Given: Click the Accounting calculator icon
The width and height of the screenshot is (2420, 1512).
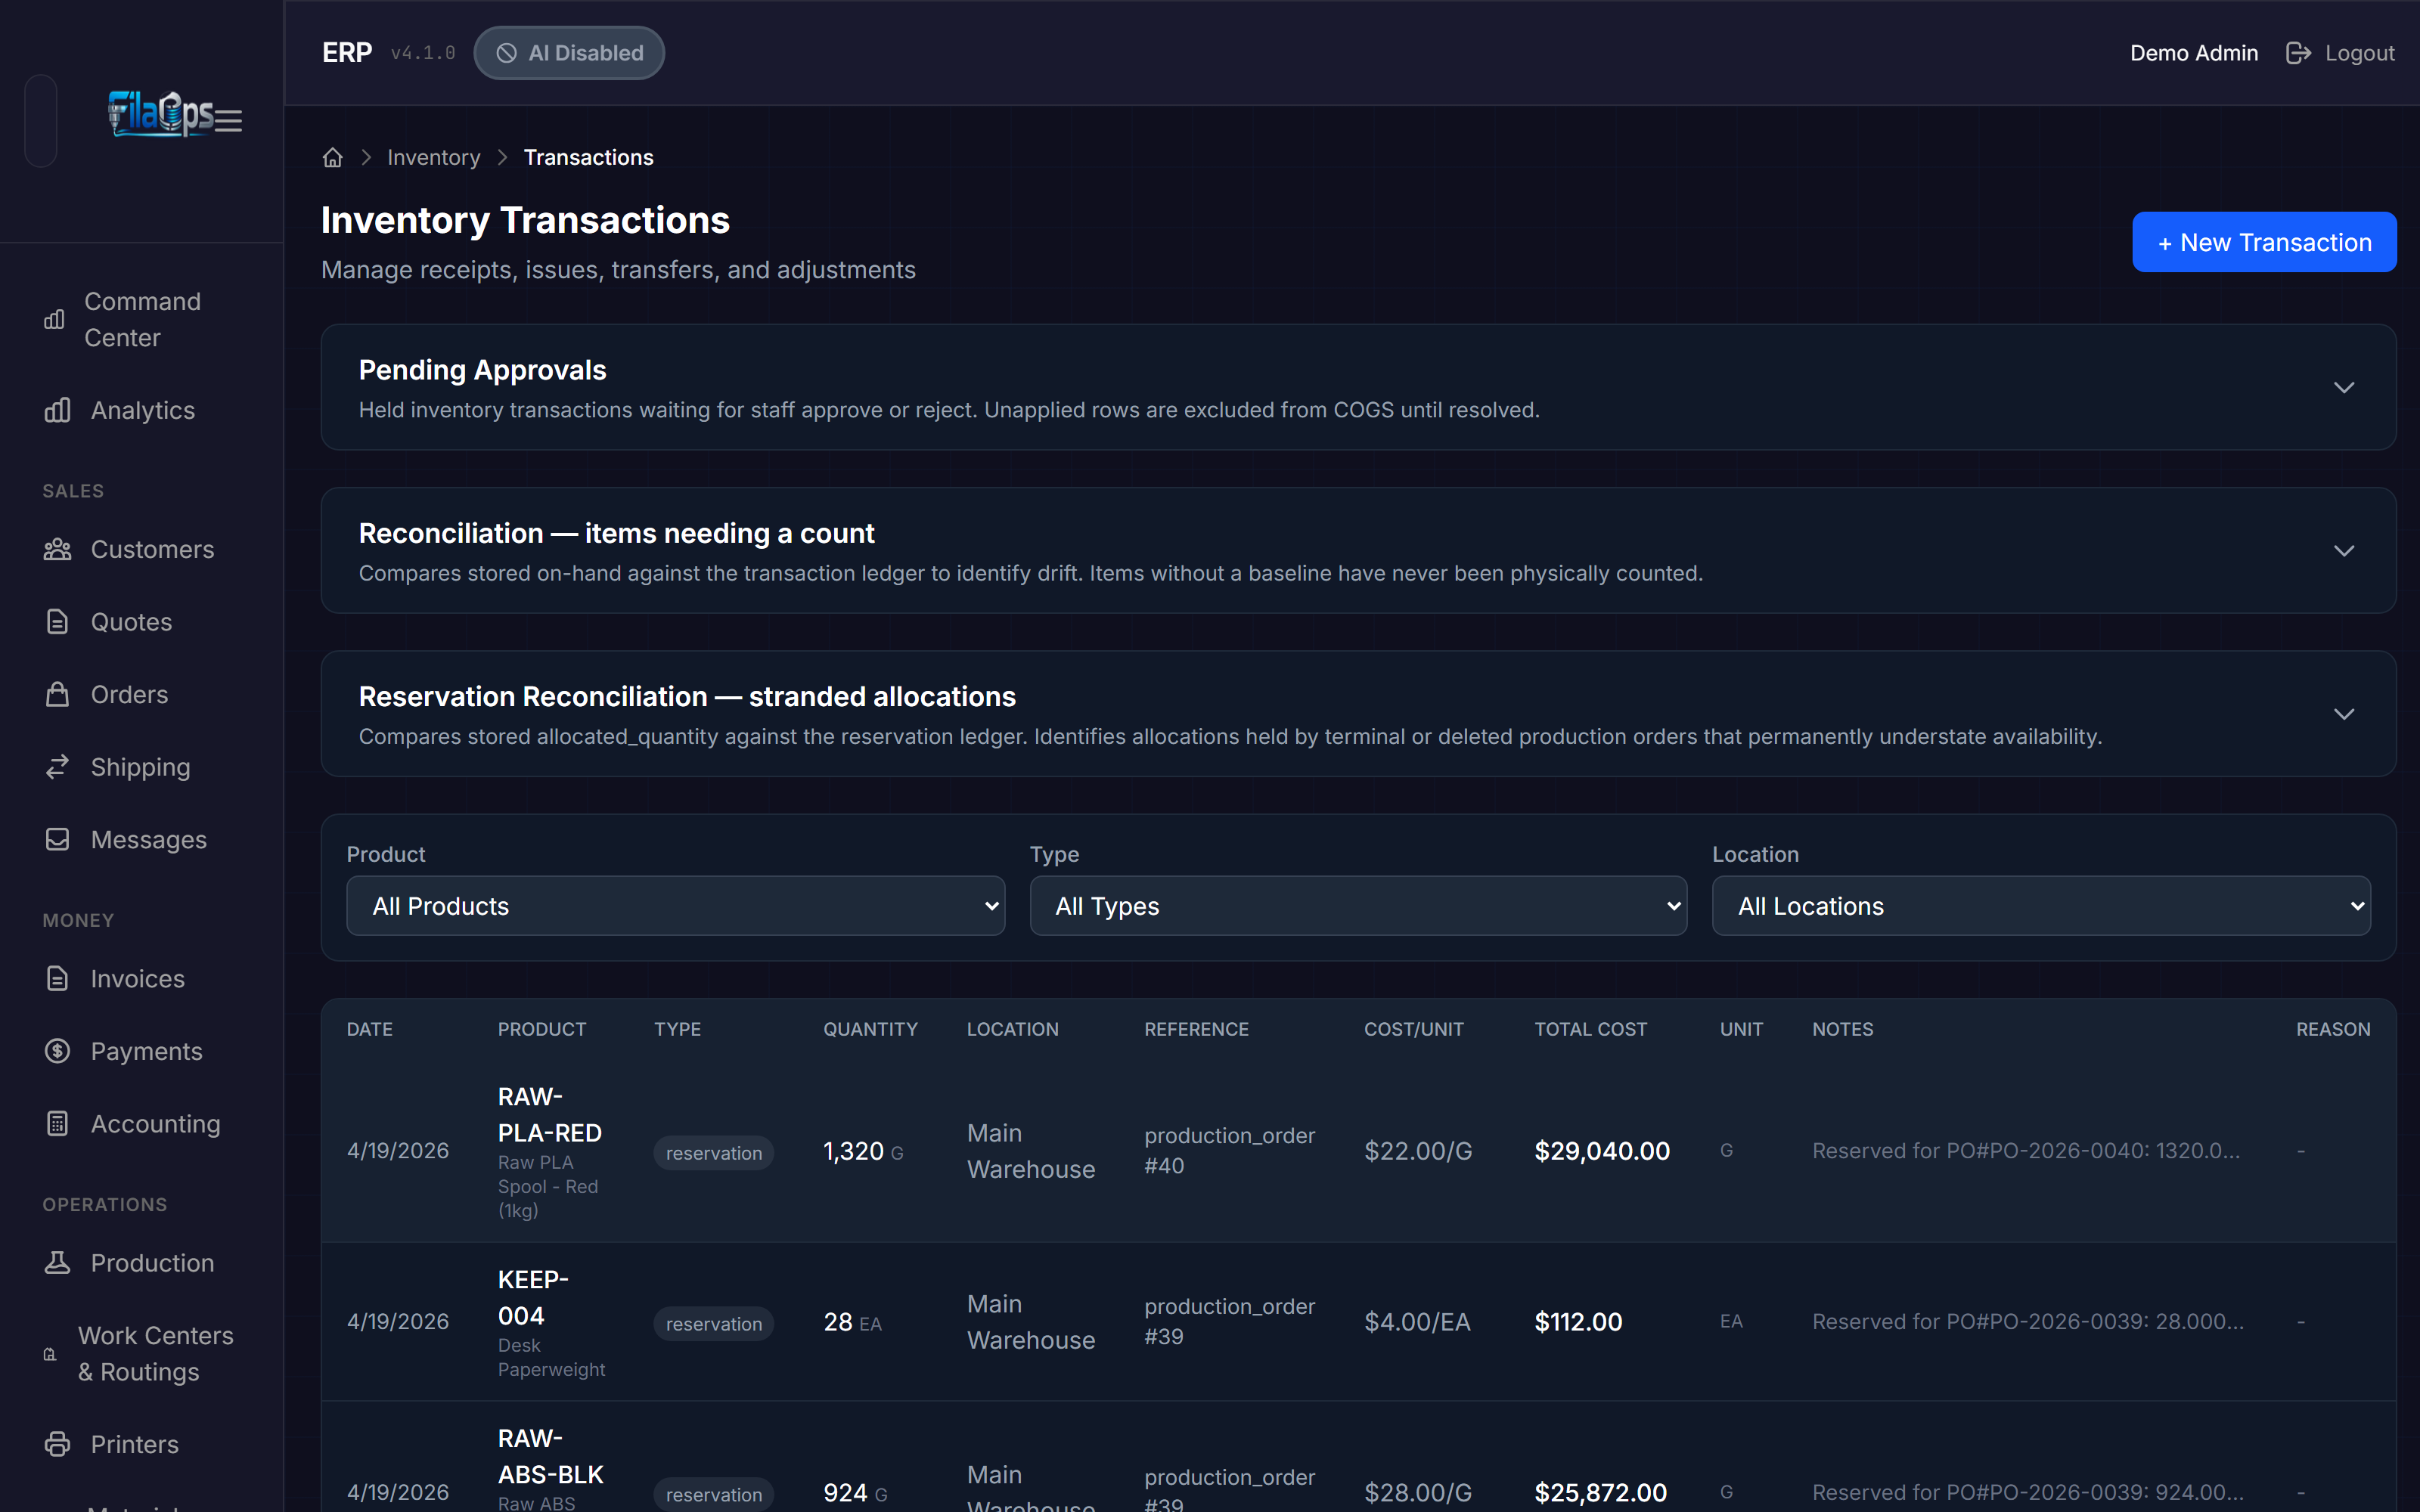Looking at the screenshot, I should pos(57,1123).
